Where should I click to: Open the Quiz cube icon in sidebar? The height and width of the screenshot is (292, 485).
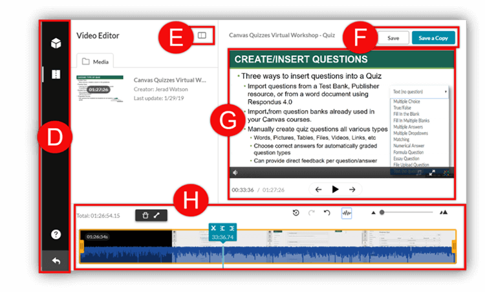pos(56,43)
